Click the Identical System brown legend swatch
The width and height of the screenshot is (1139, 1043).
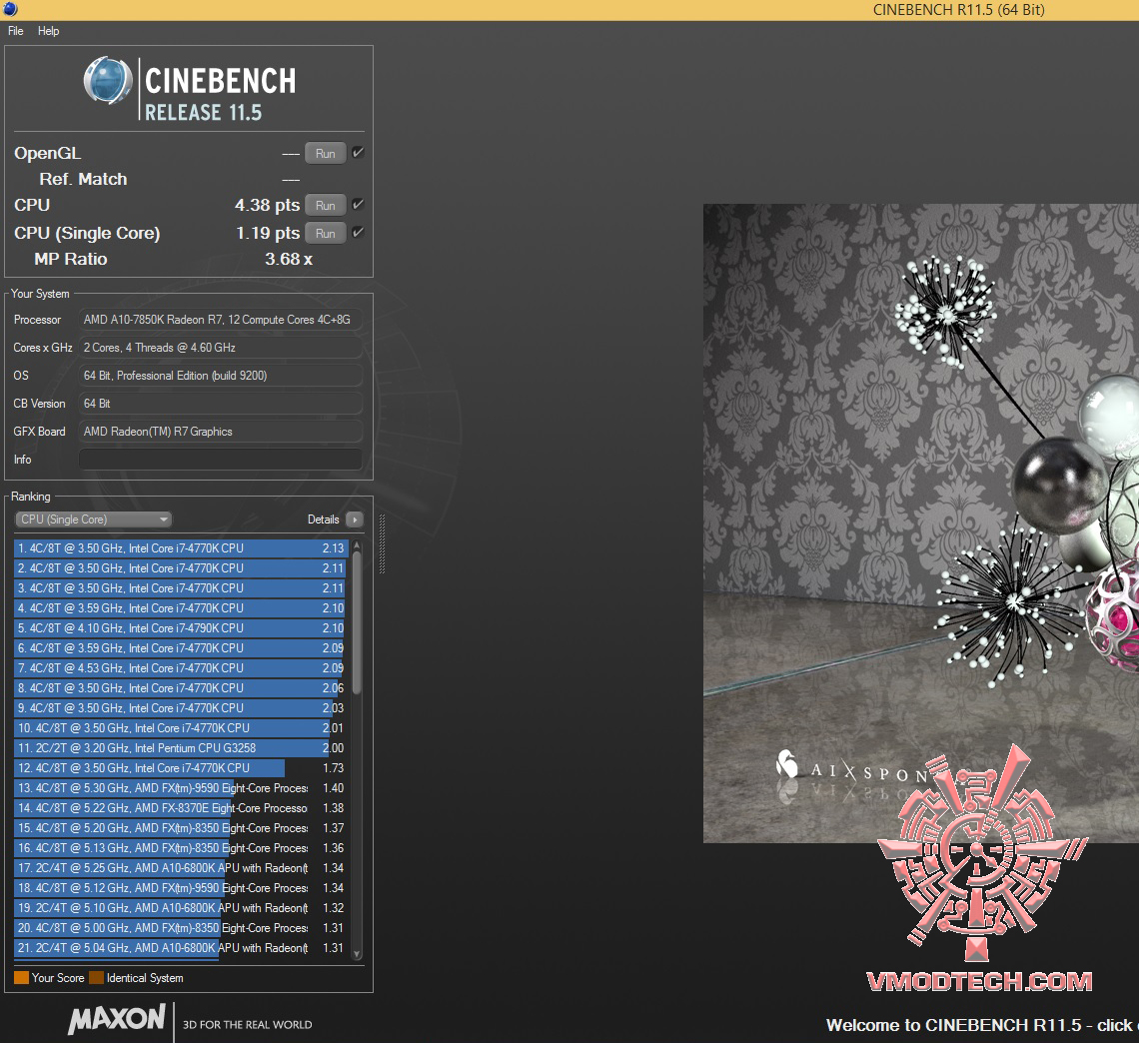96,978
